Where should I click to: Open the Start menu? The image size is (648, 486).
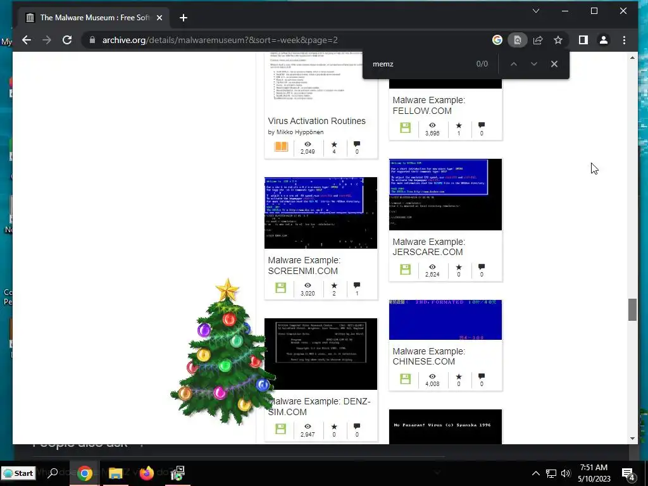point(18,473)
